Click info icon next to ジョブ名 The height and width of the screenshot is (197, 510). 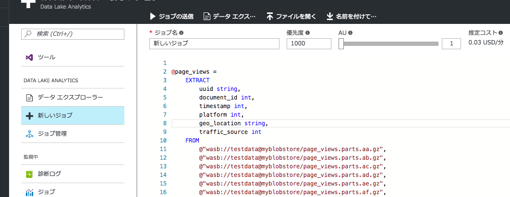point(182,33)
